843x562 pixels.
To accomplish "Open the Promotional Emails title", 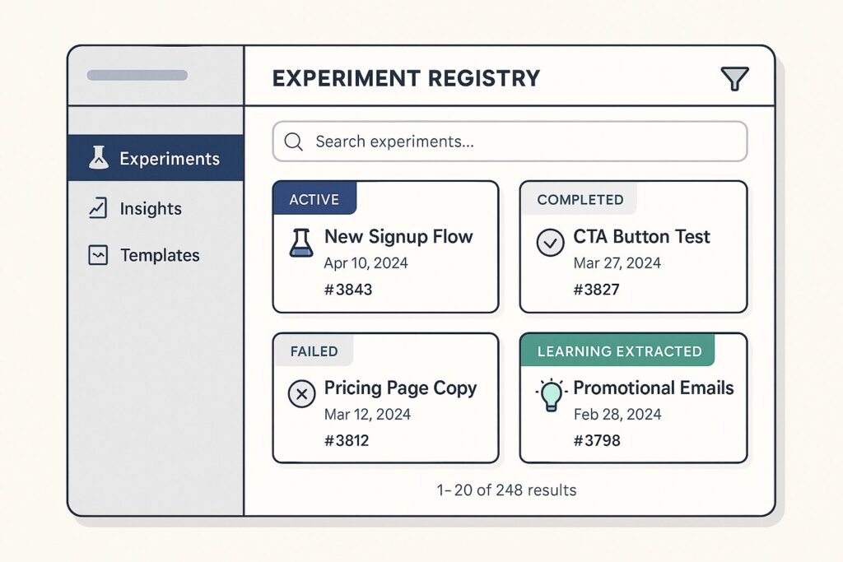I will (653, 388).
